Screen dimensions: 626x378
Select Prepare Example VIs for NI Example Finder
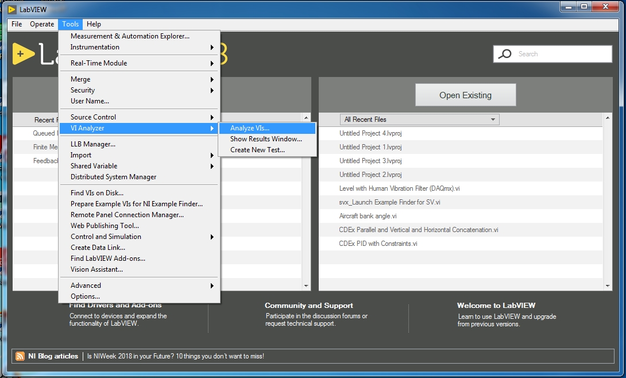point(139,204)
